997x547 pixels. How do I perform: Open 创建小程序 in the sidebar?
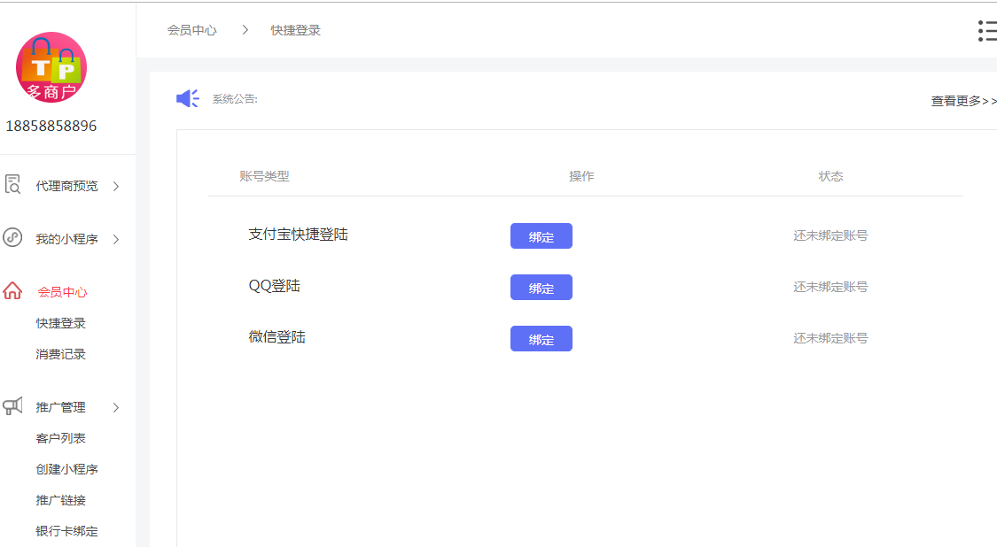coord(66,468)
